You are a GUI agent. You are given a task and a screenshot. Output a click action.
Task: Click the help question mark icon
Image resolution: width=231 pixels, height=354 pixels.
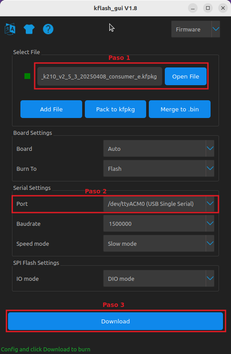click(48, 29)
